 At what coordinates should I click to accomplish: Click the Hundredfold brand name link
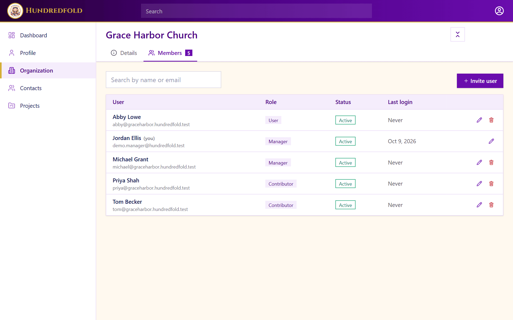[x=54, y=11]
